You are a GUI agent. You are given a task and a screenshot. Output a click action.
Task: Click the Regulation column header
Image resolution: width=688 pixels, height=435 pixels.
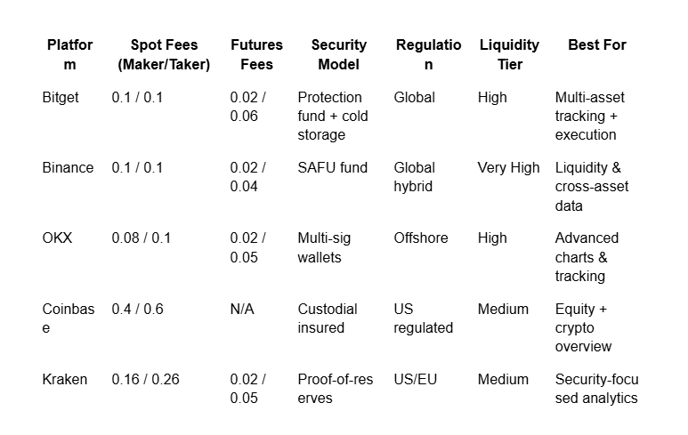(x=428, y=54)
